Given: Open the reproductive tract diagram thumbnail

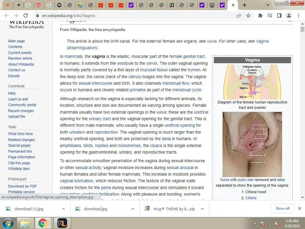Looking at the screenshot, I should click(252, 82).
